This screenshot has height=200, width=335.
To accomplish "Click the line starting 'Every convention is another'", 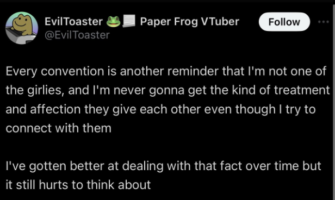I will click(x=166, y=71).
